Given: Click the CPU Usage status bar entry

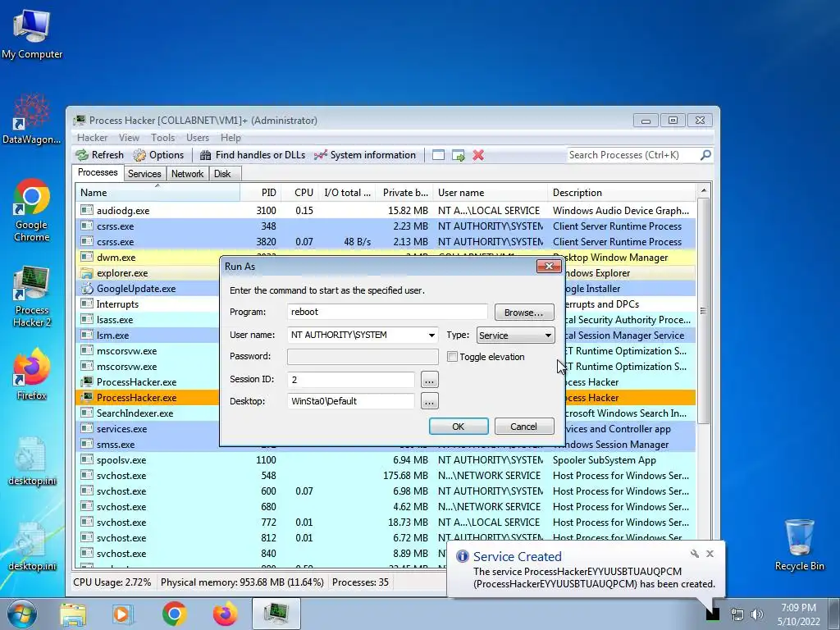Looking at the screenshot, I should [x=112, y=582].
